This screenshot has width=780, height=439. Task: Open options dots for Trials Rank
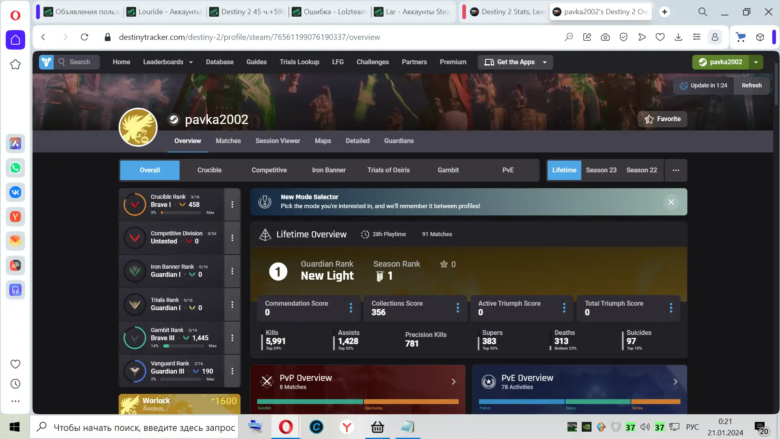tap(232, 304)
